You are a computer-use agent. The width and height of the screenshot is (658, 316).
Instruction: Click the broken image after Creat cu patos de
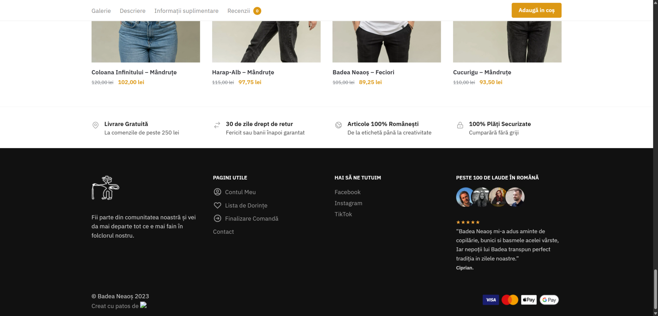143,305
